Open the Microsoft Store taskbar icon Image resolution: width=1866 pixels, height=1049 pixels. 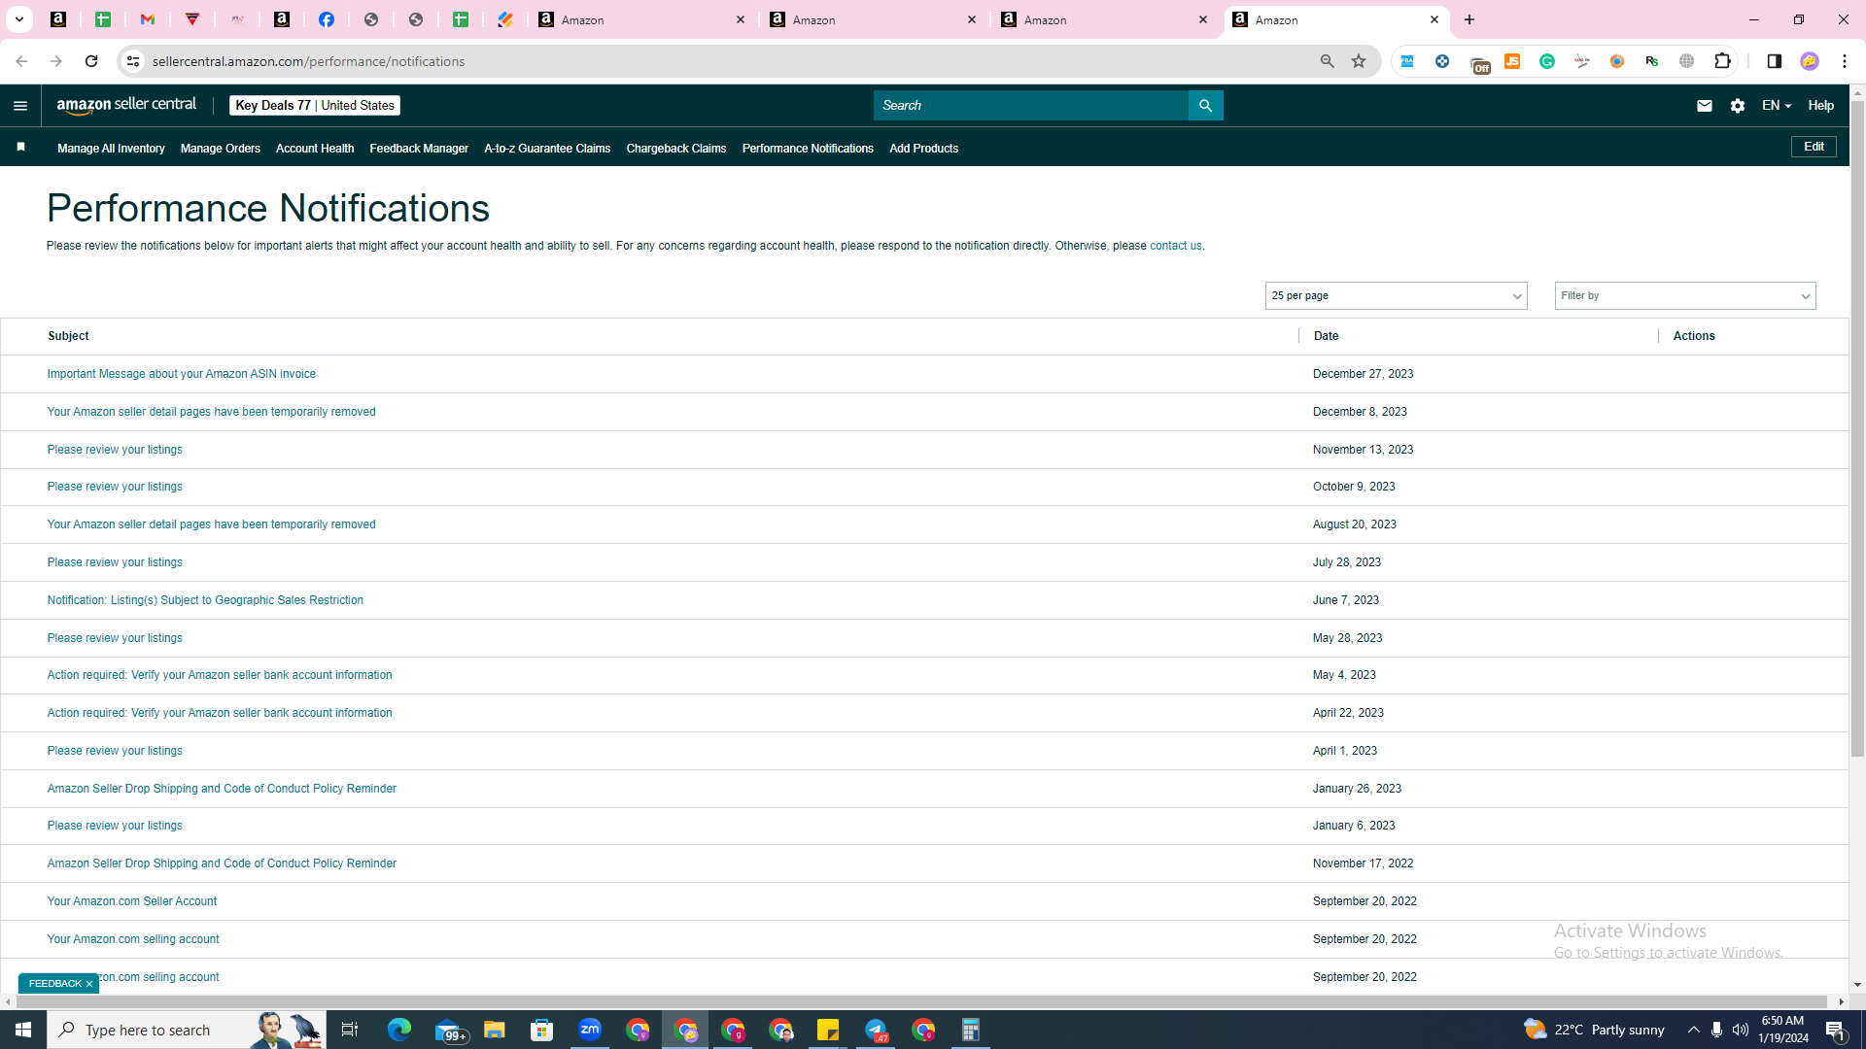pyautogui.click(x=542, y=1030)
